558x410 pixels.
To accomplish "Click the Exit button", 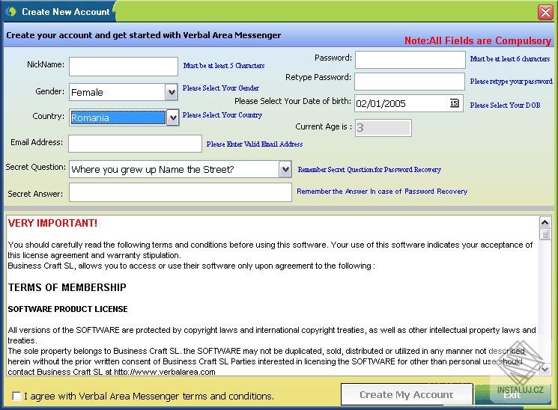I will [x=512, y=395].
